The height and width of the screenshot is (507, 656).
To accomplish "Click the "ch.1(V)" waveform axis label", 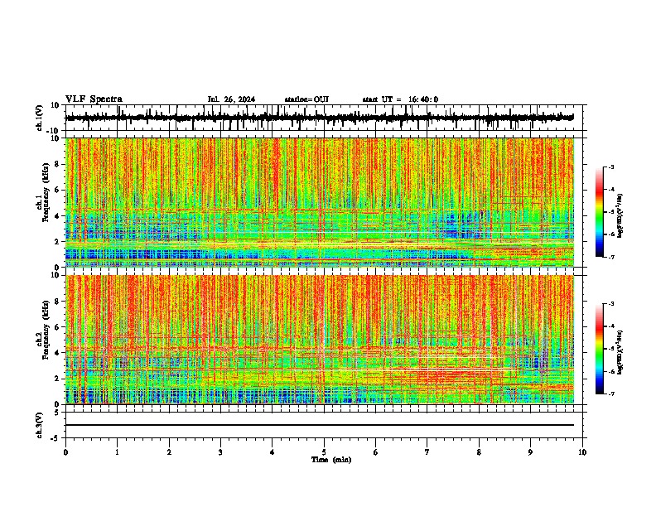I will pyautogui.click(x=40, y=118).
